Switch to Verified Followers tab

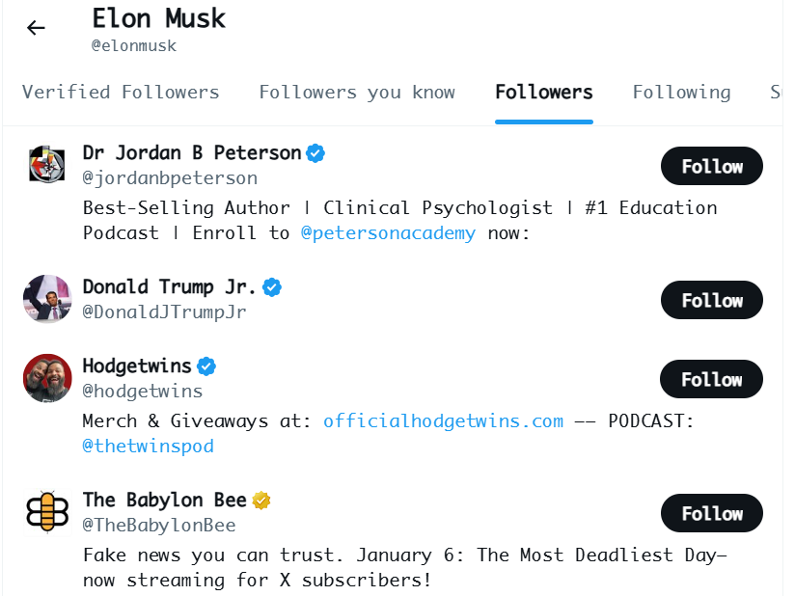click(121, 93)
